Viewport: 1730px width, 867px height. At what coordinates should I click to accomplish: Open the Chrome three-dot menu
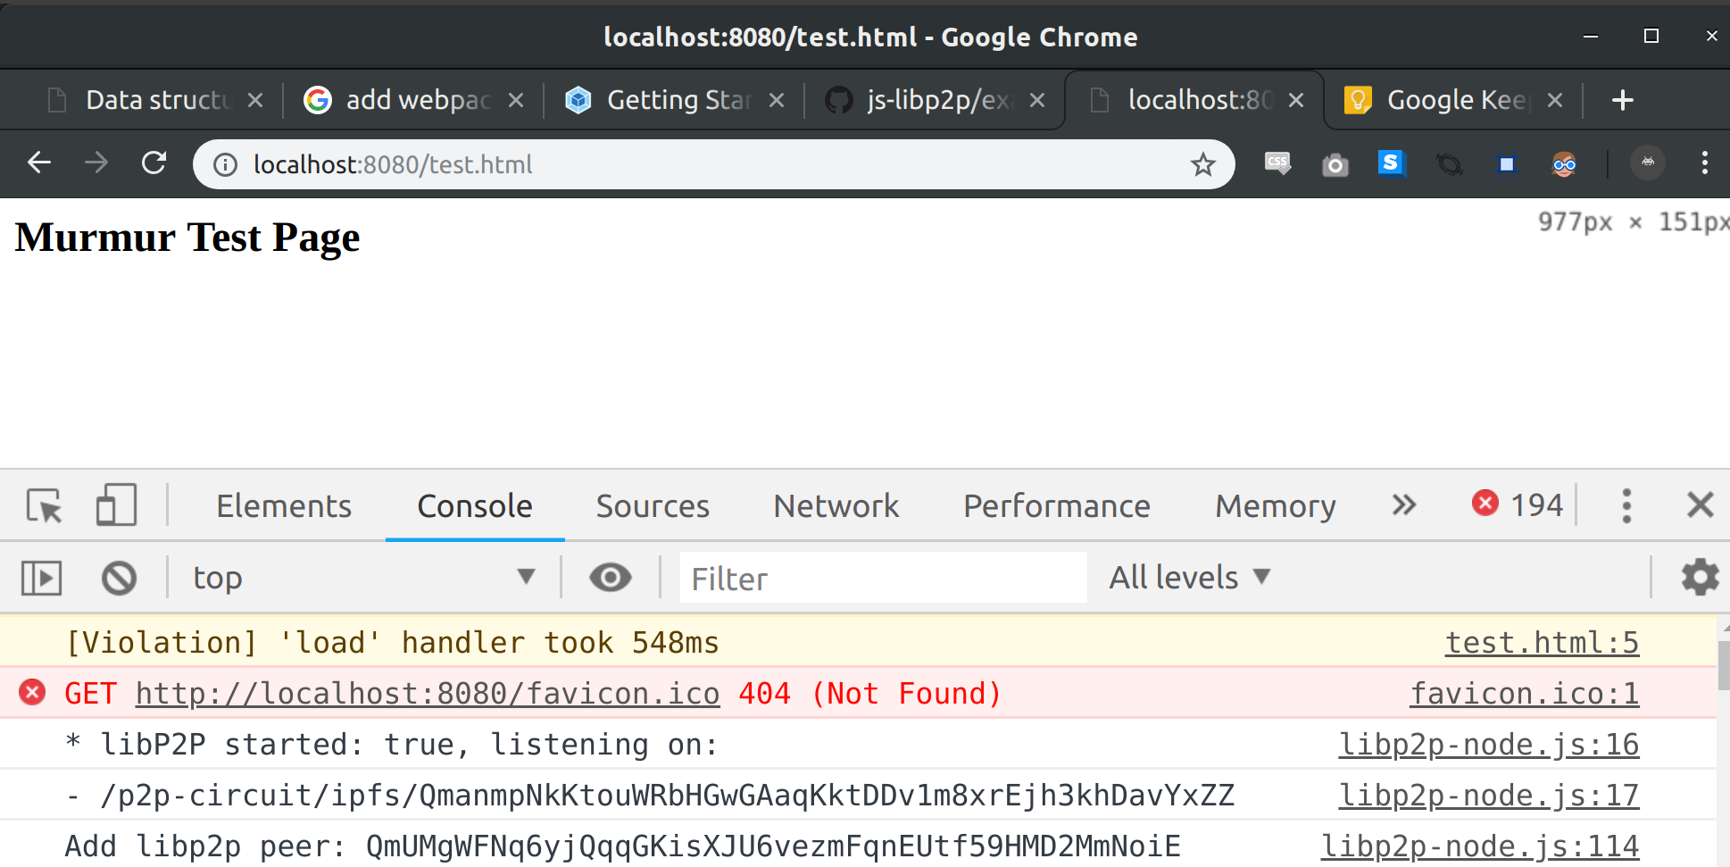pos(1705,163)
